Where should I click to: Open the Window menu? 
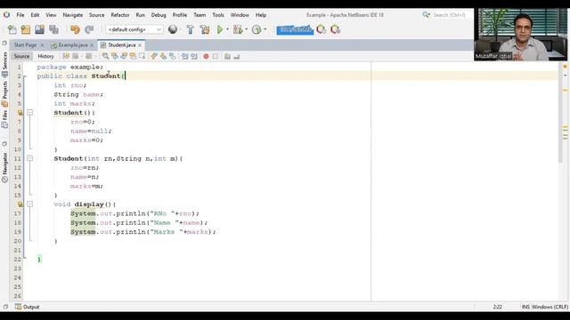240,15
